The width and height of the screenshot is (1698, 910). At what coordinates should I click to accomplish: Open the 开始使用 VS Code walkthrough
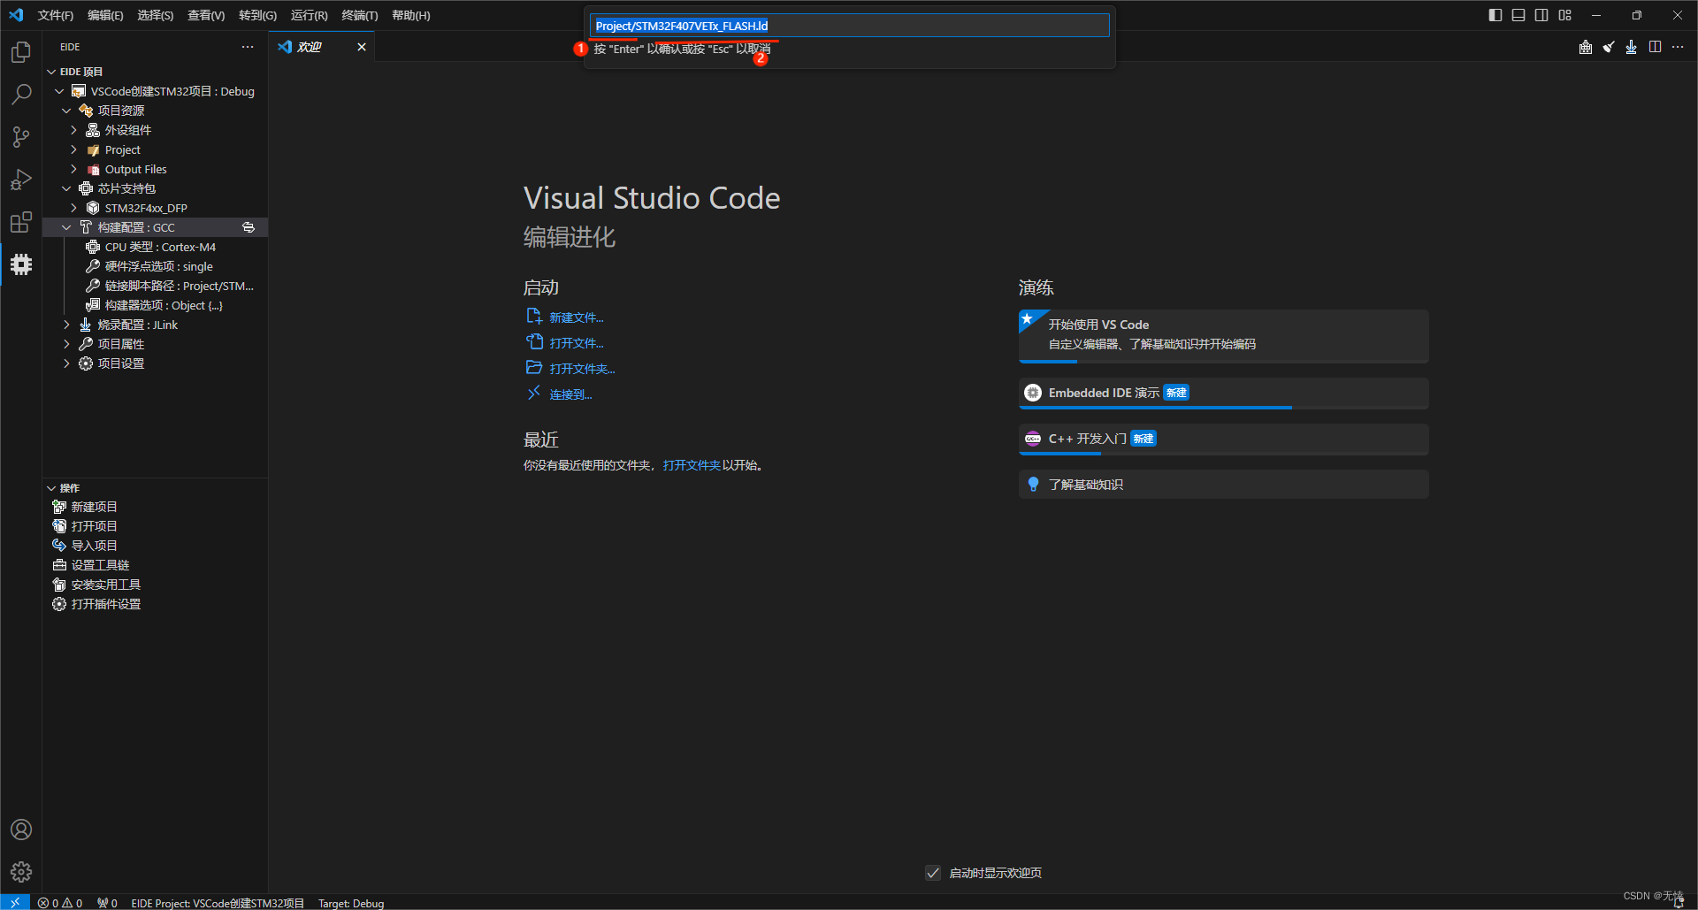pyautogui.click(x=1224, y=335)
